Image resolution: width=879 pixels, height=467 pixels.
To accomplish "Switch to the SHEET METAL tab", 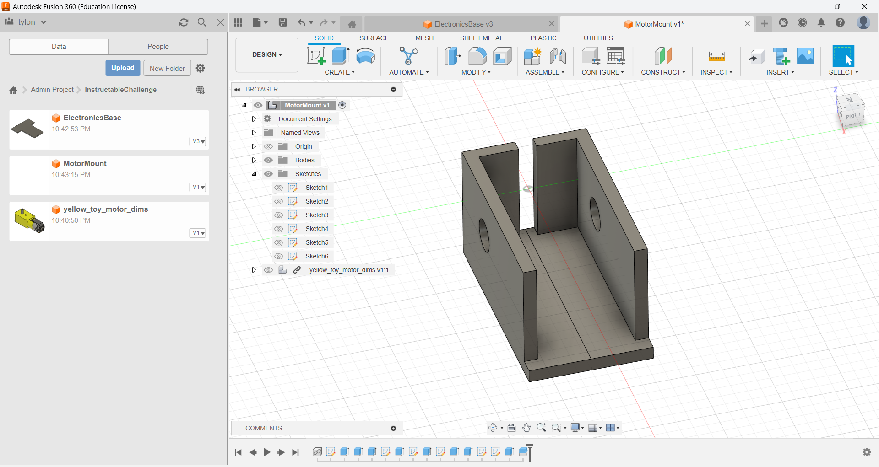I will [x=481, y=38].
